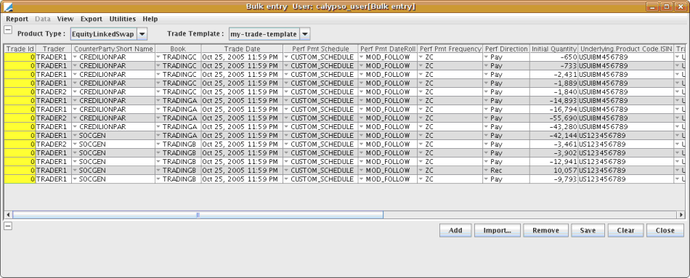This screenshot has width=690, height=278.
Task: Expand first row CounterParty CREDILIONPAR dropdown arrow
Action: (76, 57)
